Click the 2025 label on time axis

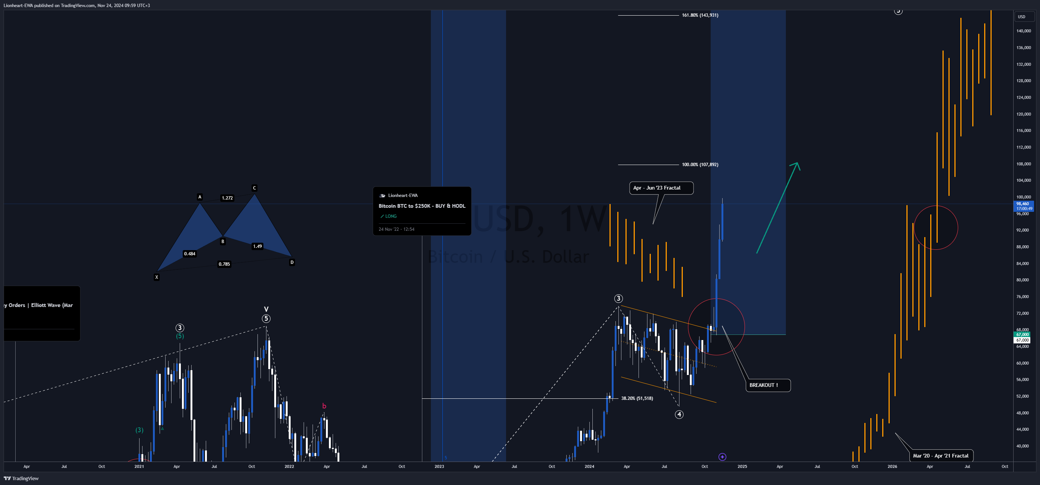coord(742,466)
